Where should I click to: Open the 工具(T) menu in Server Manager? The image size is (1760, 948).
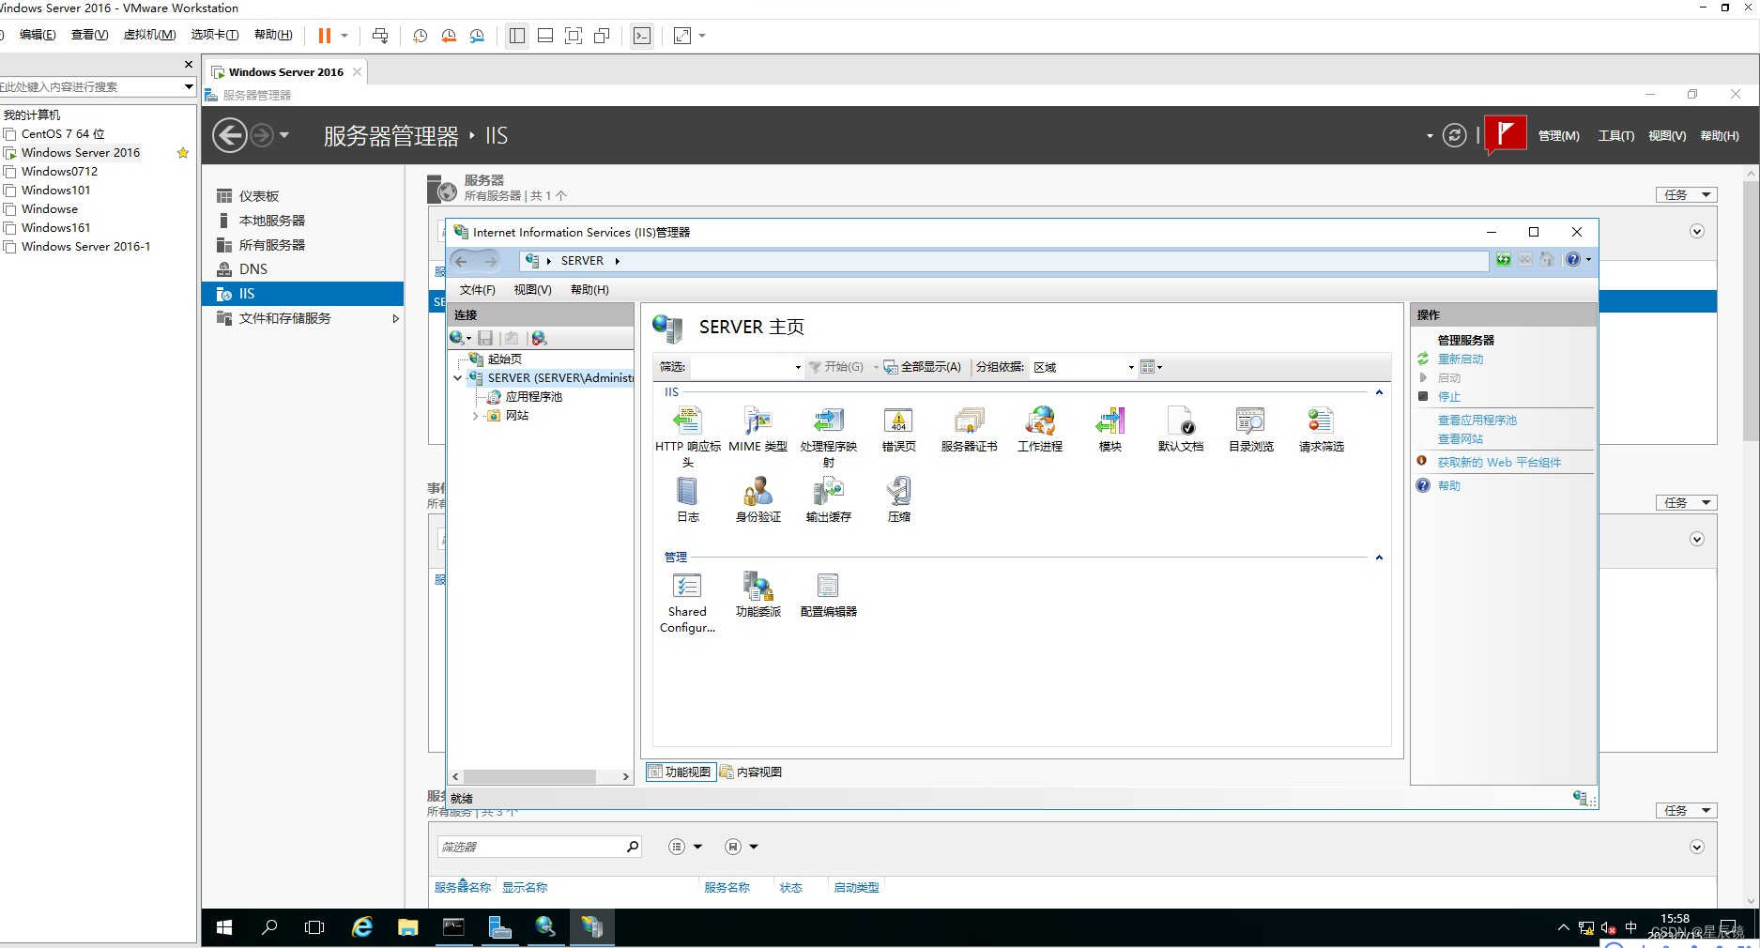point(1615,136)
